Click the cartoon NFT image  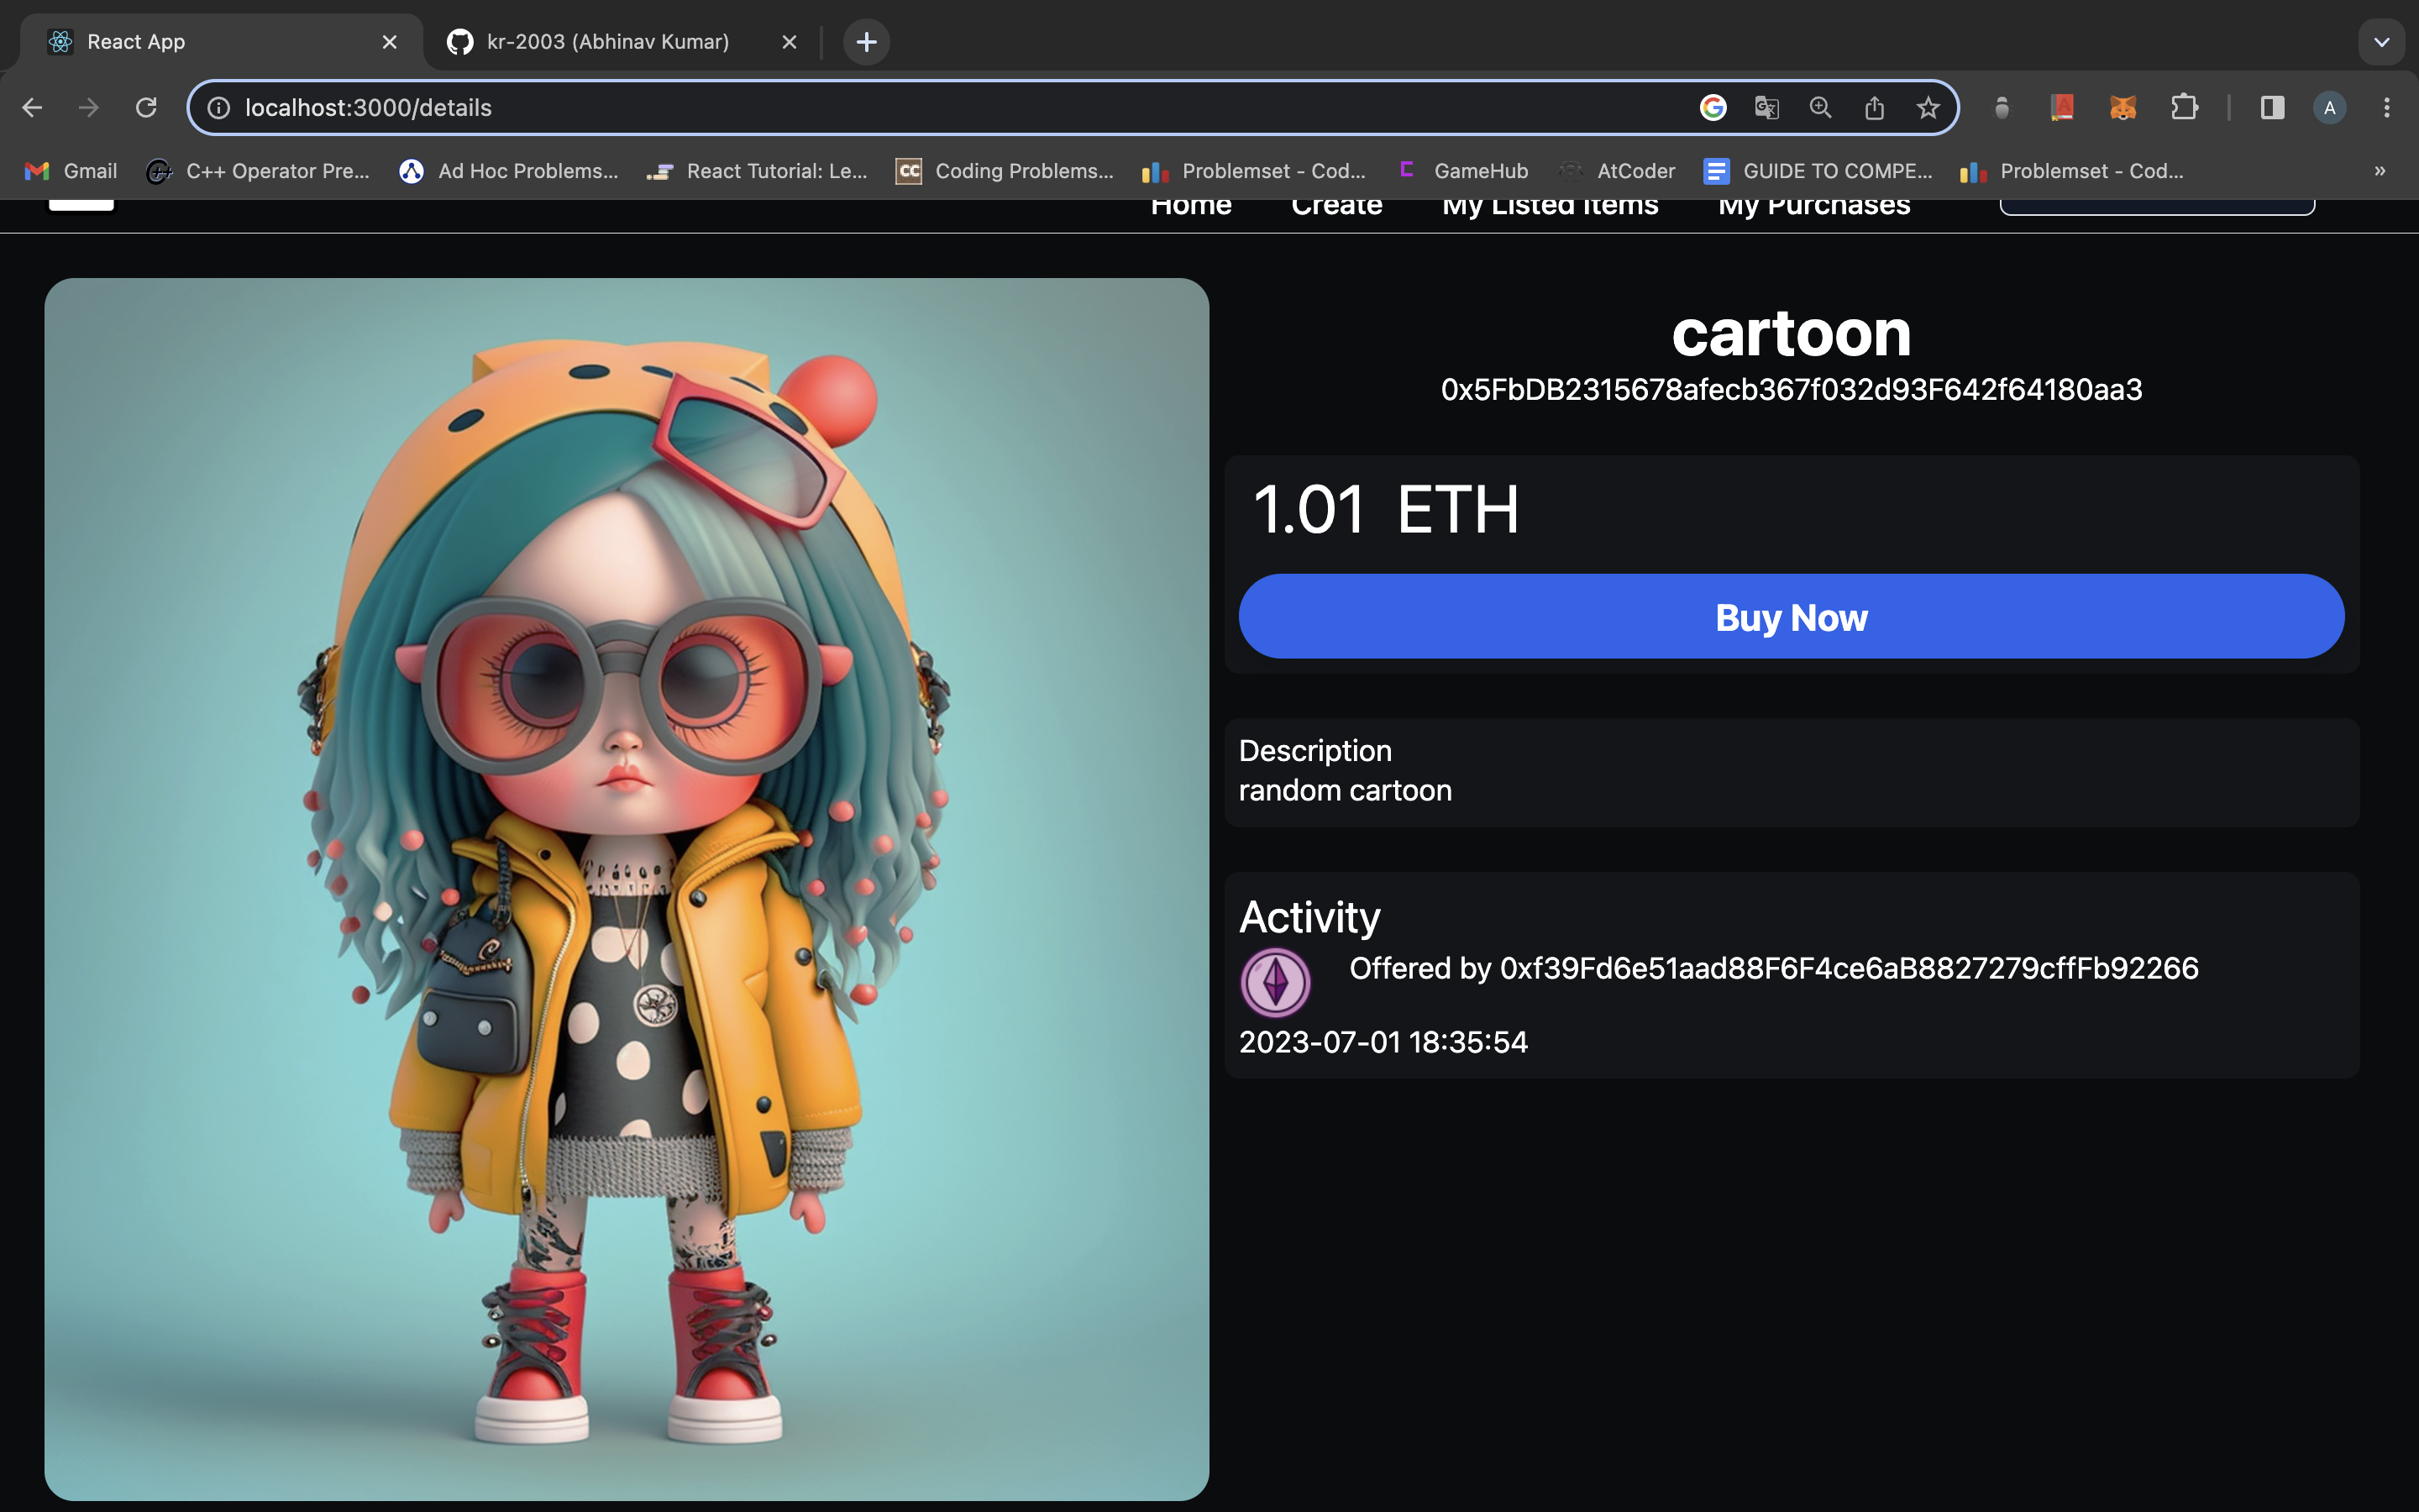click(627, 888)
